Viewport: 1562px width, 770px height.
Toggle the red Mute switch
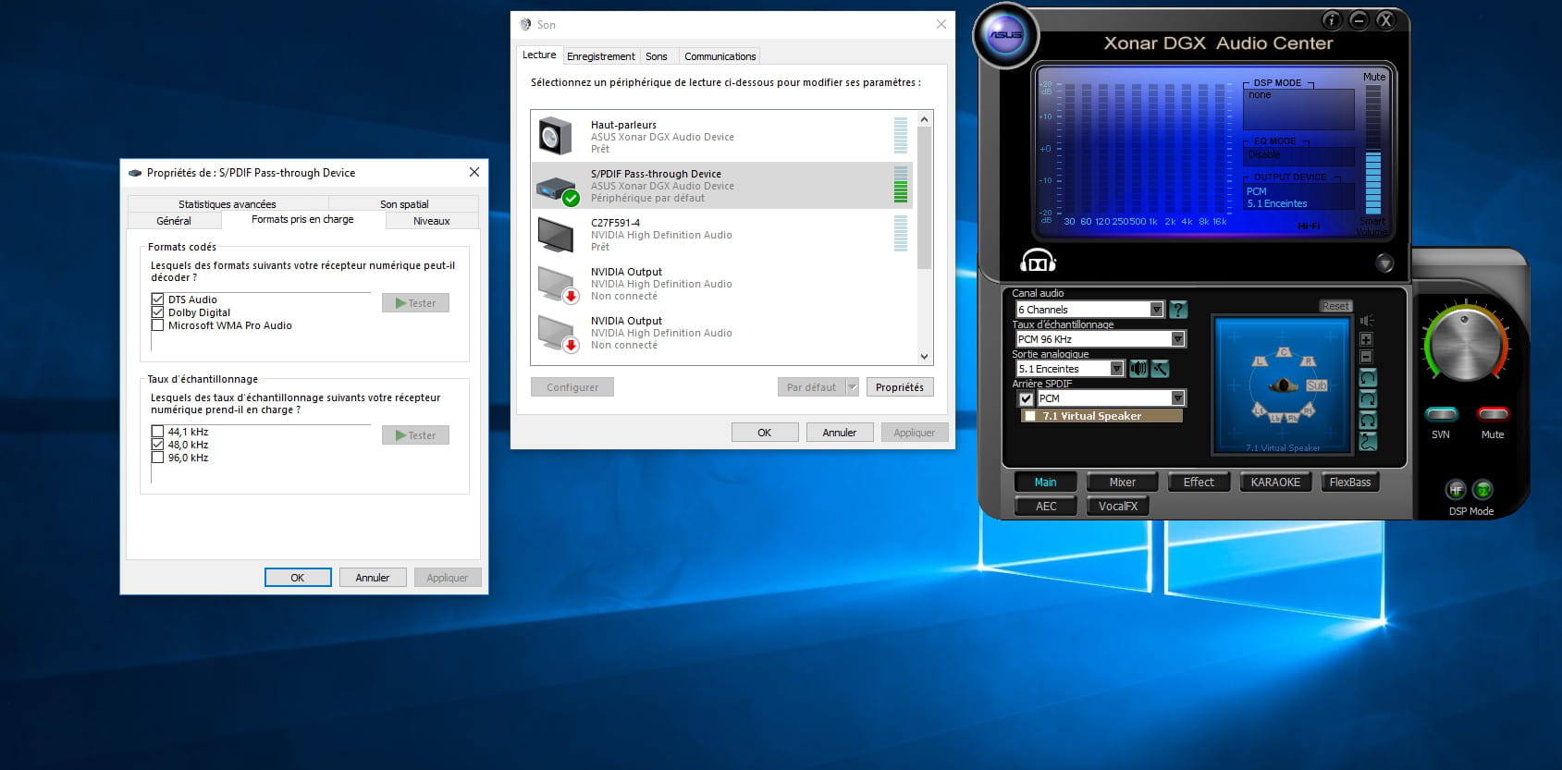click(1493, 413)
